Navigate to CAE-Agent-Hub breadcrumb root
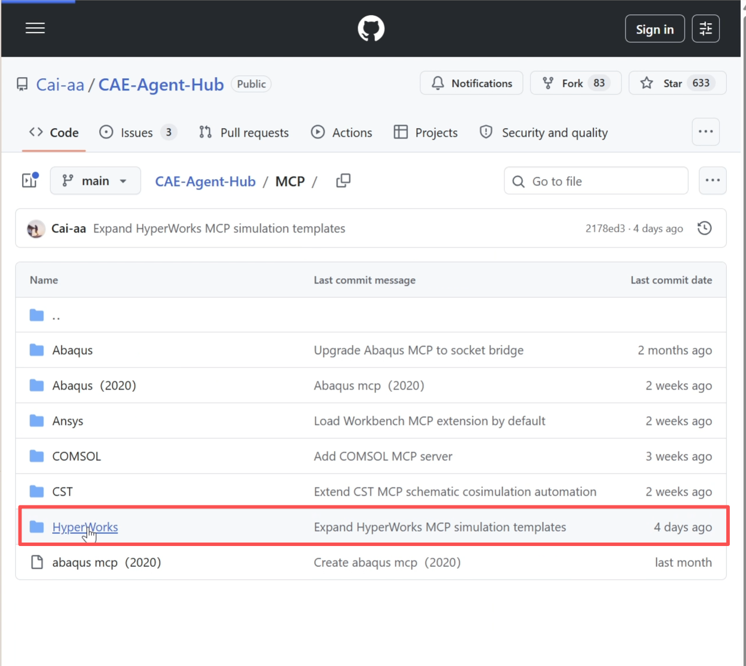Screen dimensions: 746x666 [x=205, y=181]
